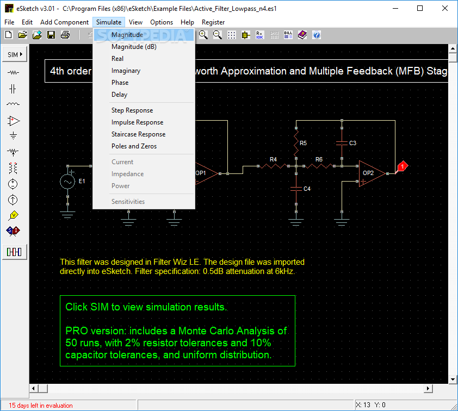This screenshot has width=458, height=411.
Task: Select Impulse Response simulation
Action: [144, 122]
